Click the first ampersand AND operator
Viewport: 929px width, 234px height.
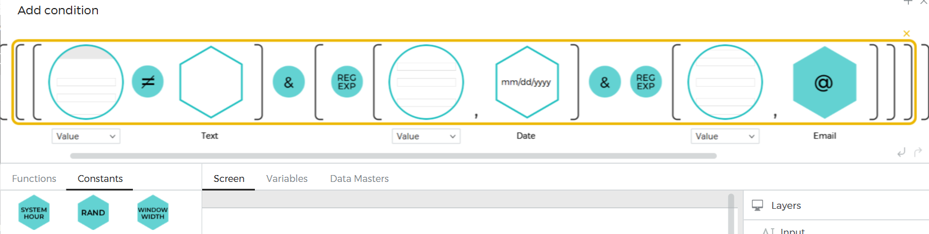click(289, 82)
